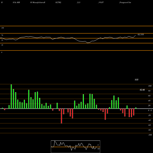153x153 pixels.
Task: Click the 20 label on MR axis
Action: coord(149,106)
